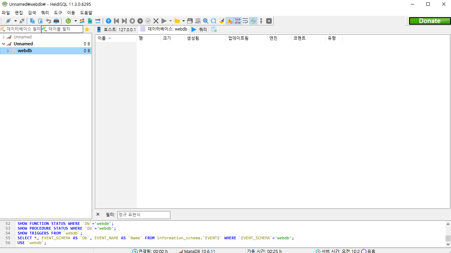Click the Import CSV file icon
The width and height of the screenshot is (451, 253).
pos(90,21)
